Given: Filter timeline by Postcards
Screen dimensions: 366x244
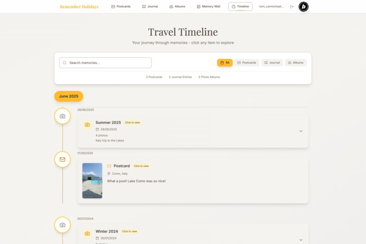Looking at the screenshot, I should [x=247, y=63].
